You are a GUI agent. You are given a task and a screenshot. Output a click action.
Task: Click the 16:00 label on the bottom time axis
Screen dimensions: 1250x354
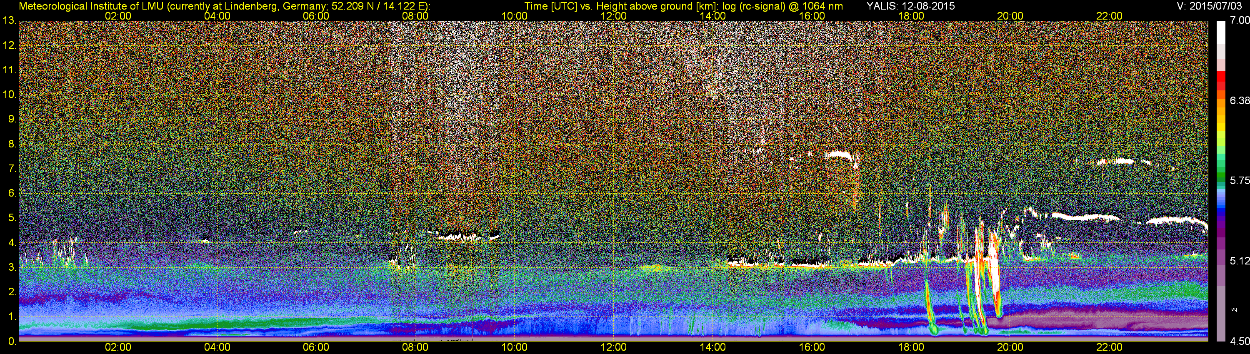pyautogui.click(x=812, y=347)
